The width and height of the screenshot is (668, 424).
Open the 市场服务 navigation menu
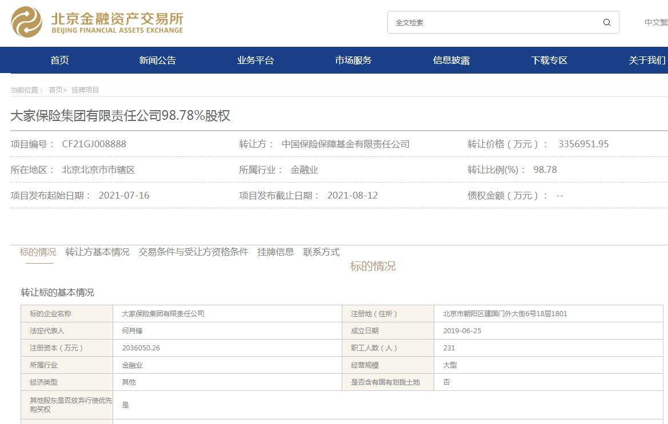pyautogui.click(x=354, y=60)
